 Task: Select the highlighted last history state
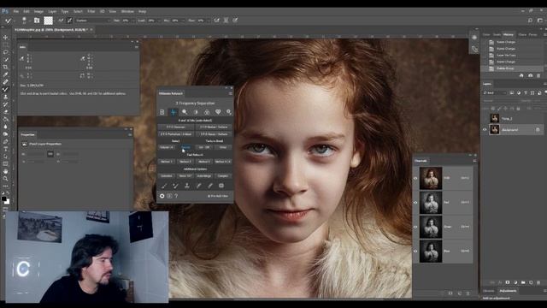512,68
